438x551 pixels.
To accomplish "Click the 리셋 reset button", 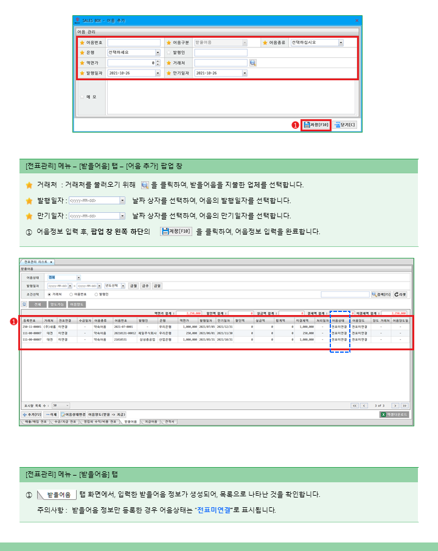I will point(400,294).
